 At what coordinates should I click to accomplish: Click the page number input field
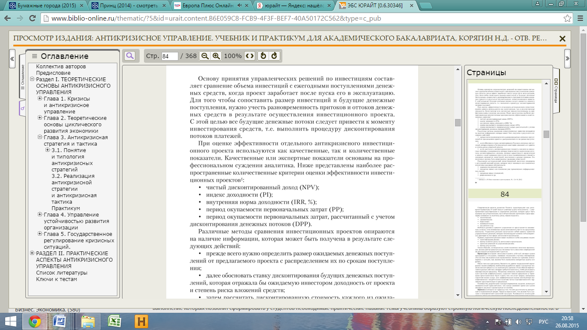click(x=170, y=56)
